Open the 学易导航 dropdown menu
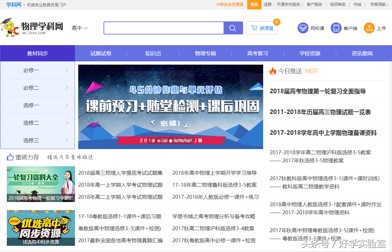Viewport: 392px width, 252px height. (379, 5)
